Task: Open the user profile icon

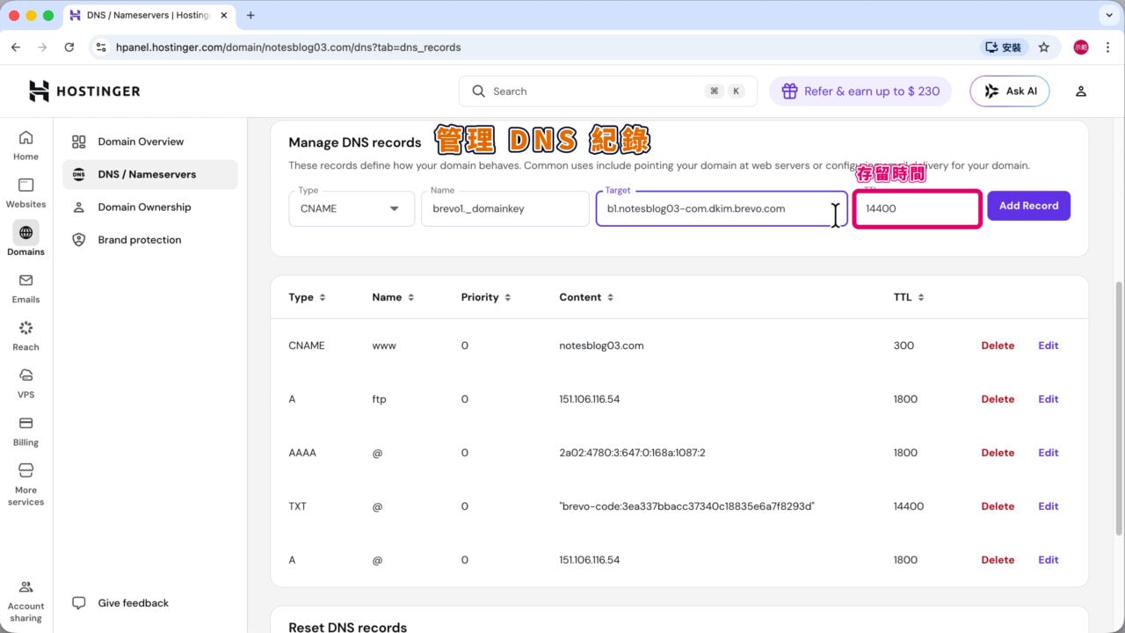Action: (1081, 91)
